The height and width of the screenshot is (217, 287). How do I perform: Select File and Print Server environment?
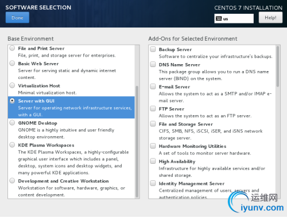tap(12, 48)
